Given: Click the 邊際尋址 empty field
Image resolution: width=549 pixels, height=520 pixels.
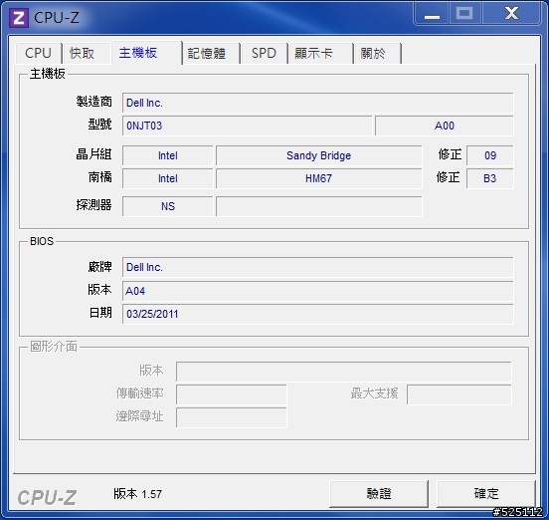Looking at the screenshot, I should click(x=232, y=417).
